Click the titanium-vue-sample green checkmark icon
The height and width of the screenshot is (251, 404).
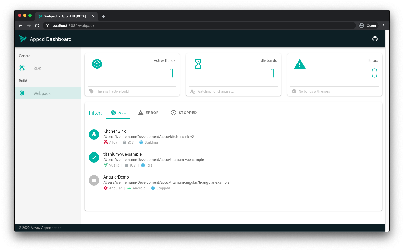(94, 157)
